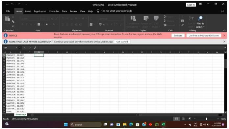
Task: Open the Help ribbon tab
Action: click(x=90, y=11)
